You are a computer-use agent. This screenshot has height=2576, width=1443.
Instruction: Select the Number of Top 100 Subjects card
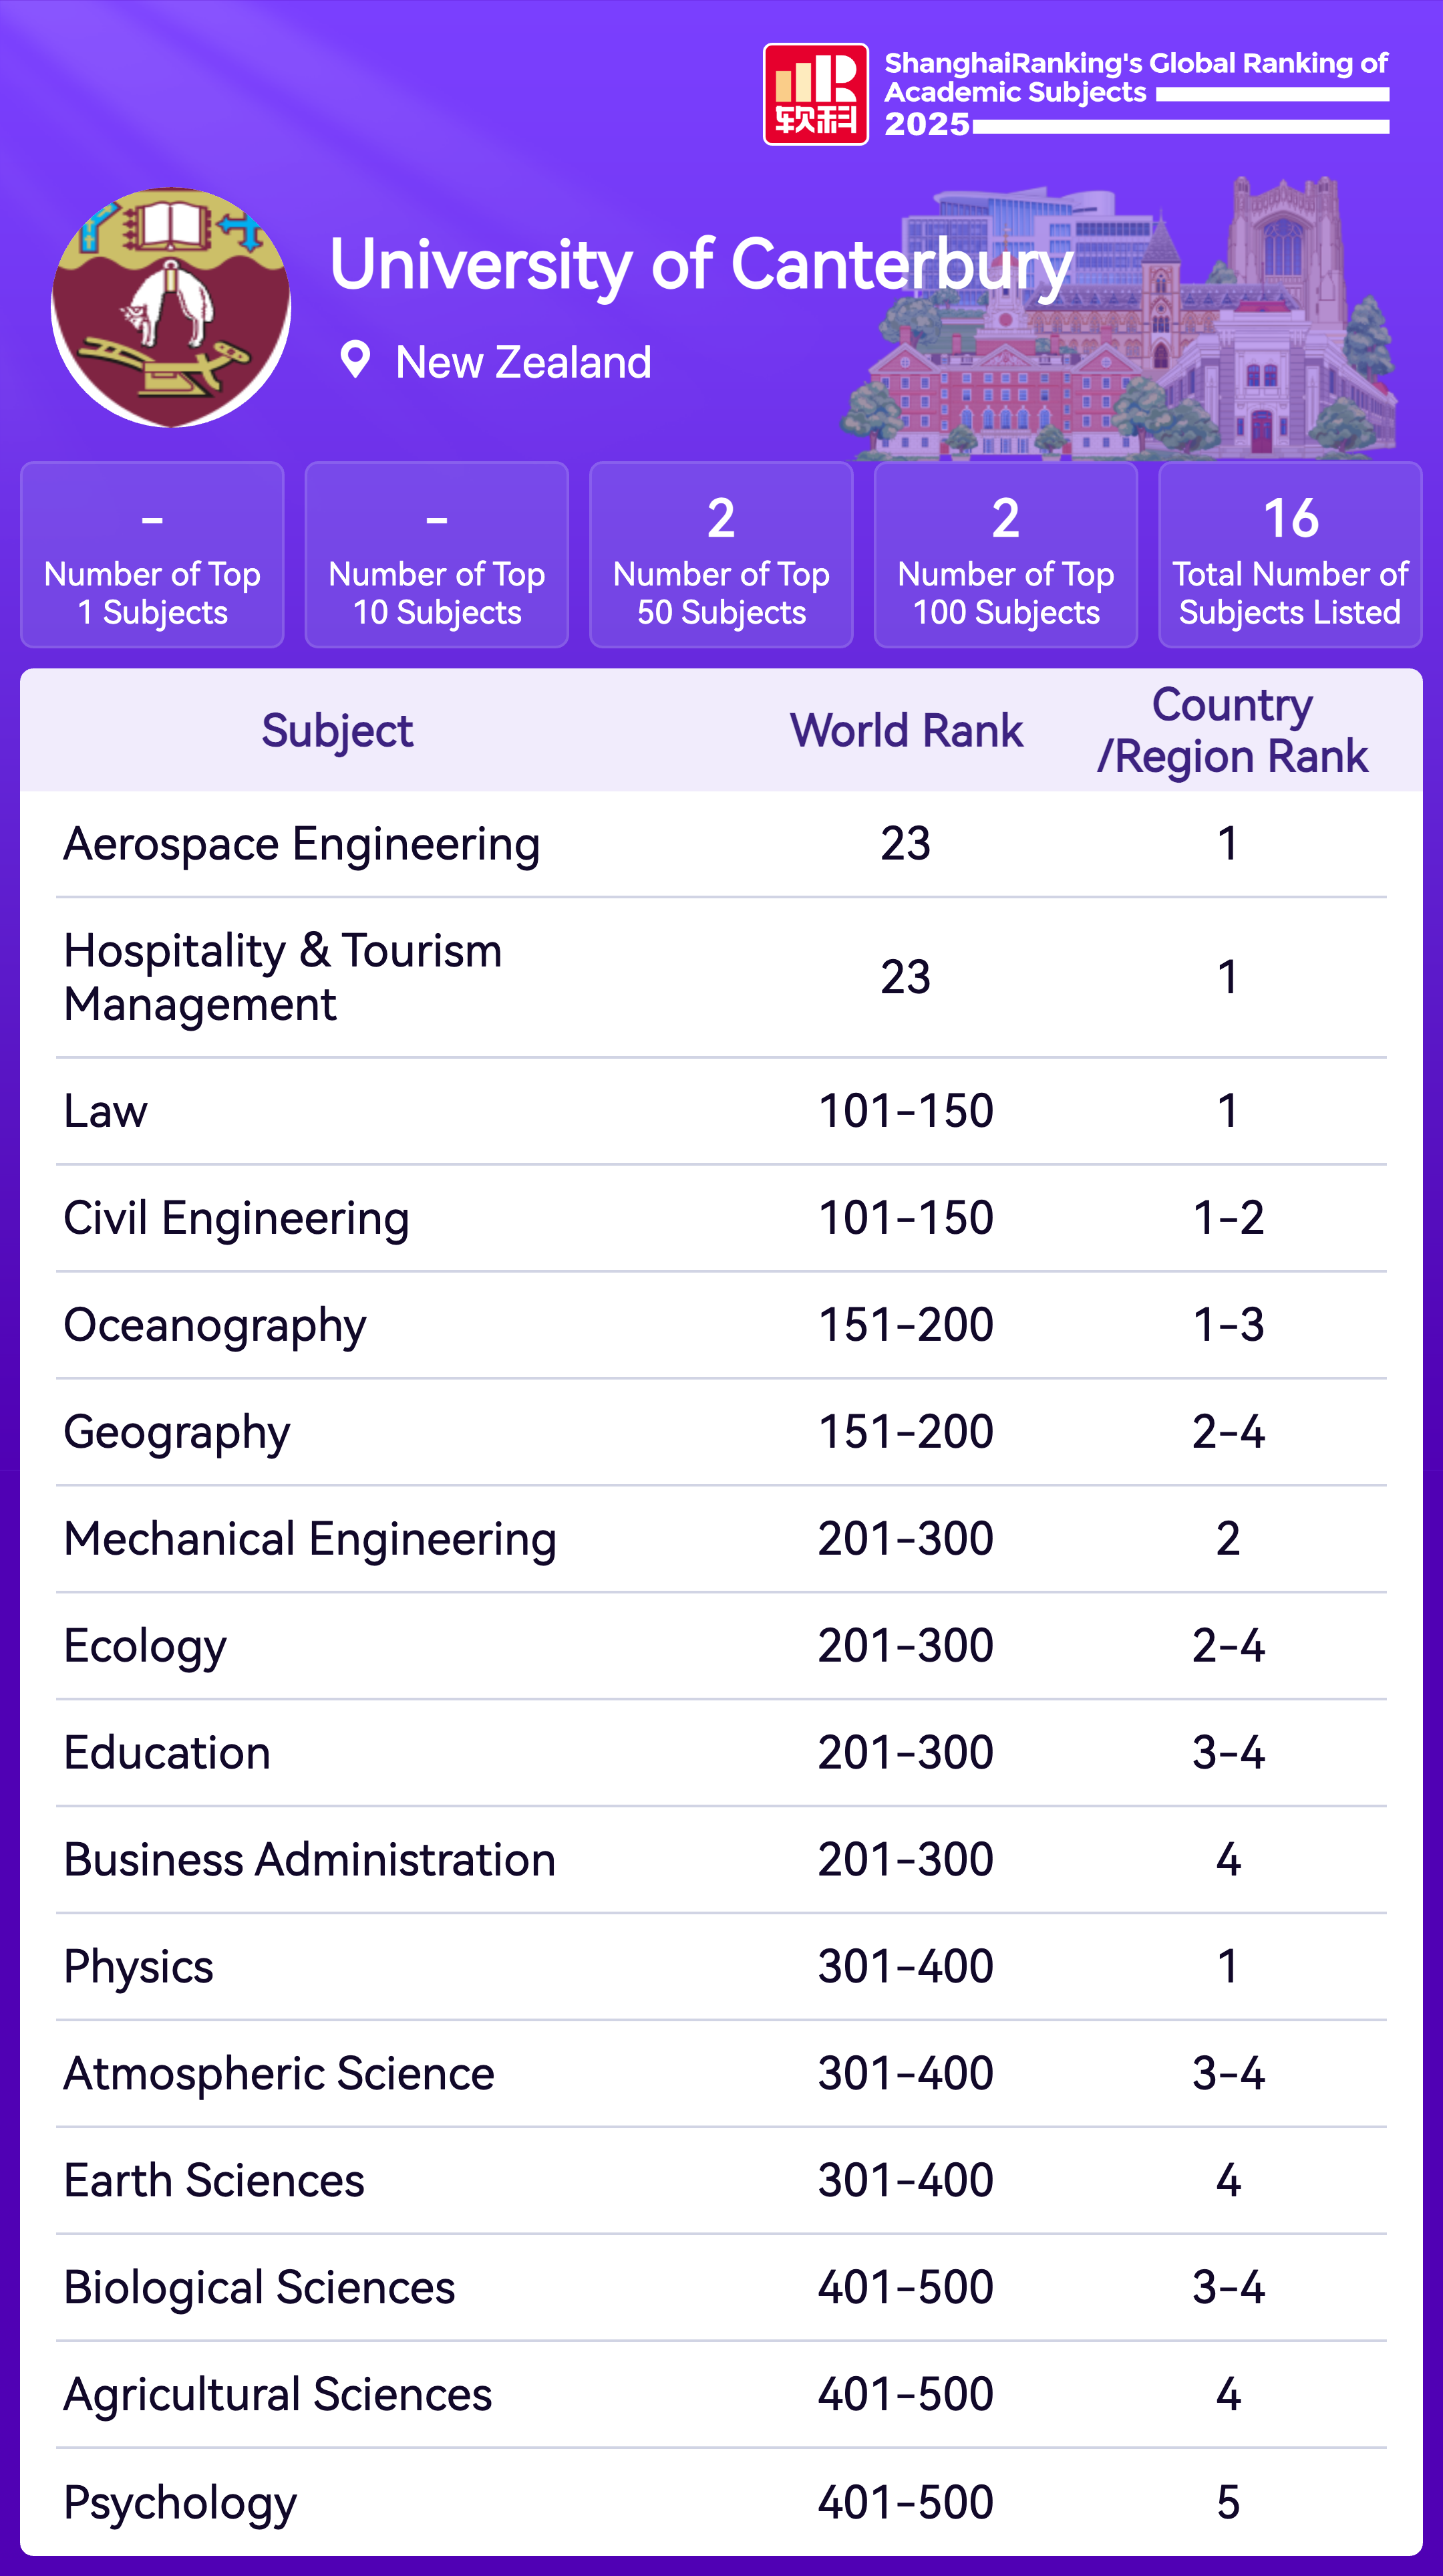[x=1005, y=555]
